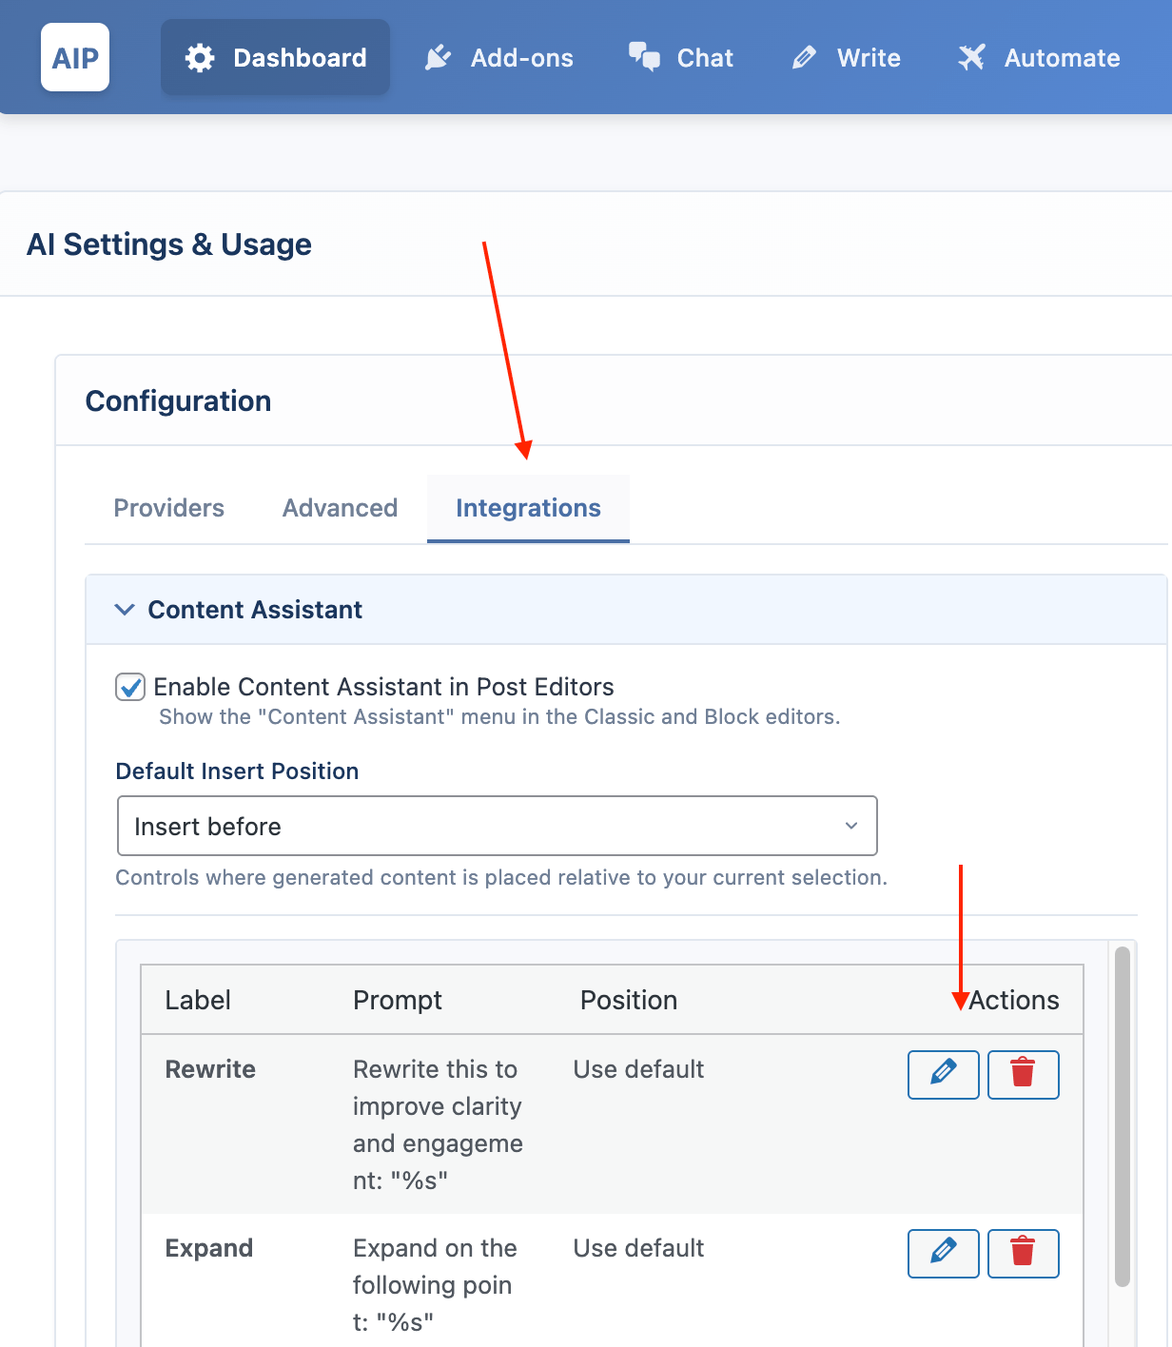Click the Content Assistant section title
This screenshot has width=1172, height=1347.
(x=255, y=610)
